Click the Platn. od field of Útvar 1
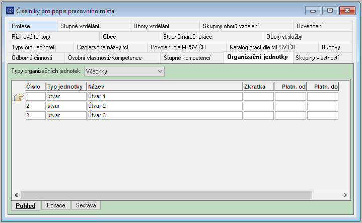 tap(291, 96)
